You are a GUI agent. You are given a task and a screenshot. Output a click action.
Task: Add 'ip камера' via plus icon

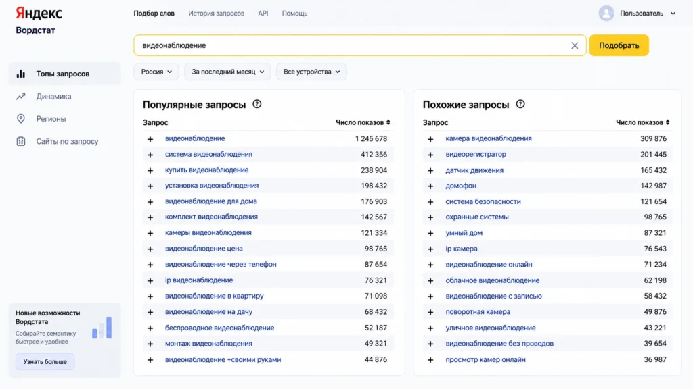point(430,249)
